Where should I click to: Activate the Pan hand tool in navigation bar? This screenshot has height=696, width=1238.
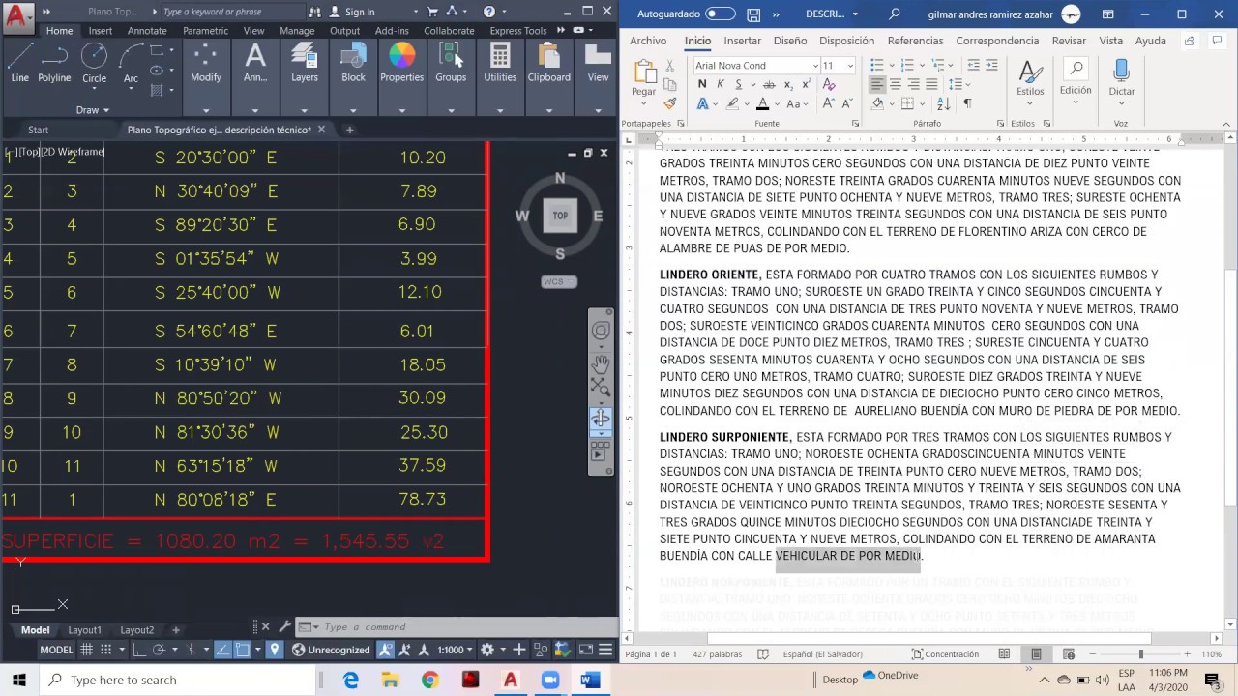pyautogui.click(x=601, y=364)
